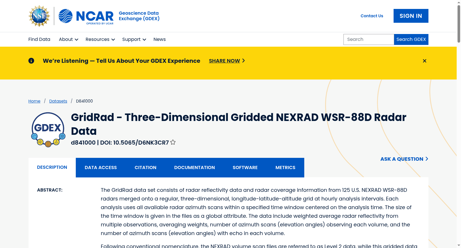Dismiss the yellow feedback banner

(x=424, y=61)
